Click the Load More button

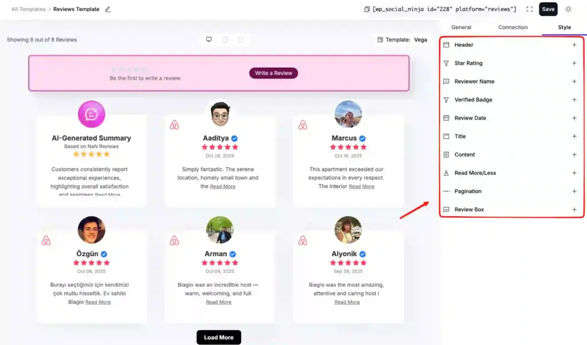click(218, 337)
